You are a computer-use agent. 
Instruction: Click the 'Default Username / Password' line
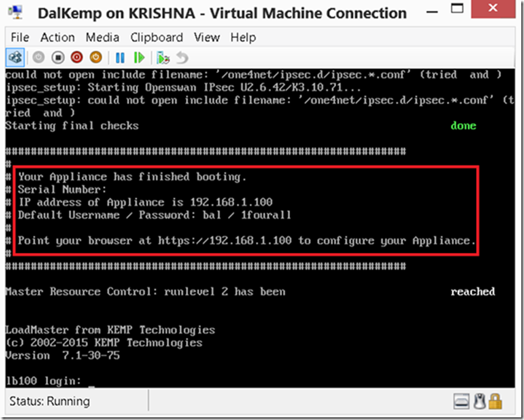coord(154,215)
